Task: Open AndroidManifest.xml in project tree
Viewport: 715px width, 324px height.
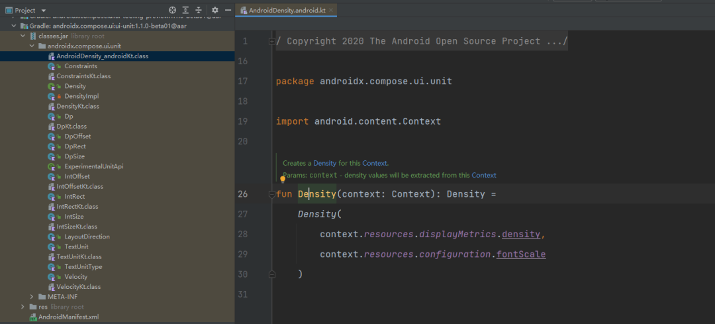Action: [68, 317]
